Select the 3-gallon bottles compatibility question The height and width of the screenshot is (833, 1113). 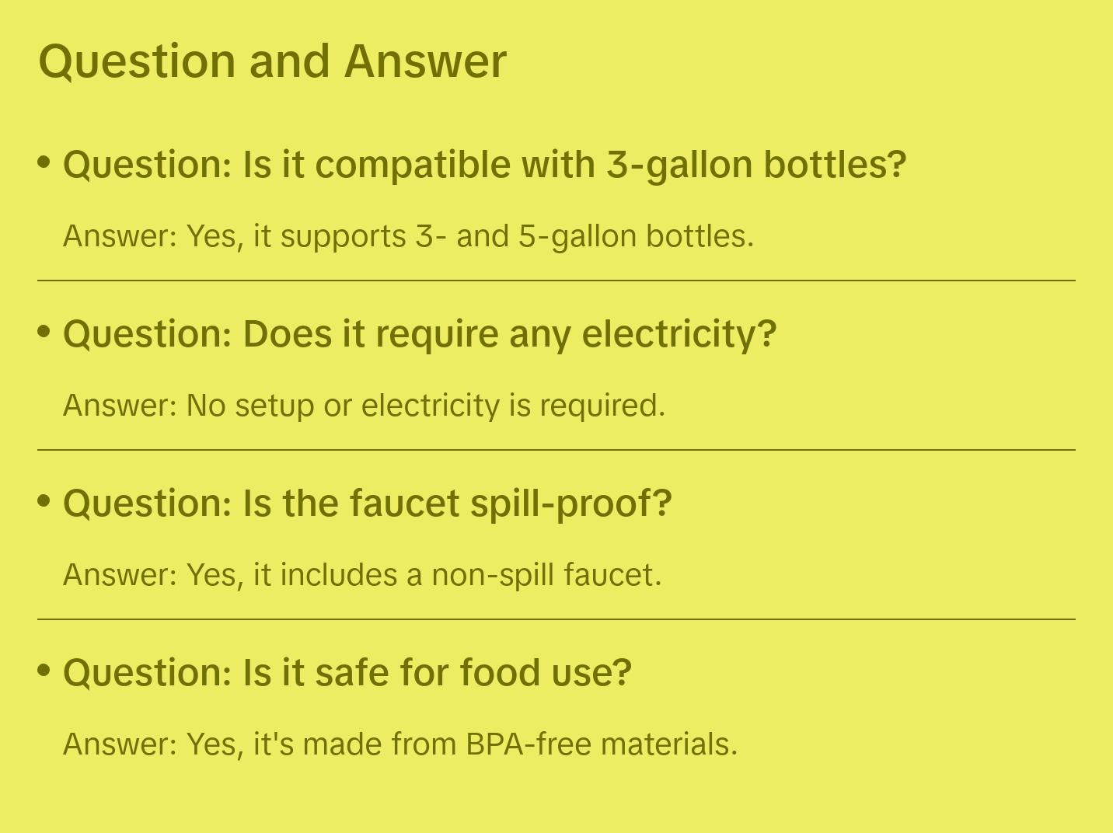point(484,165)
